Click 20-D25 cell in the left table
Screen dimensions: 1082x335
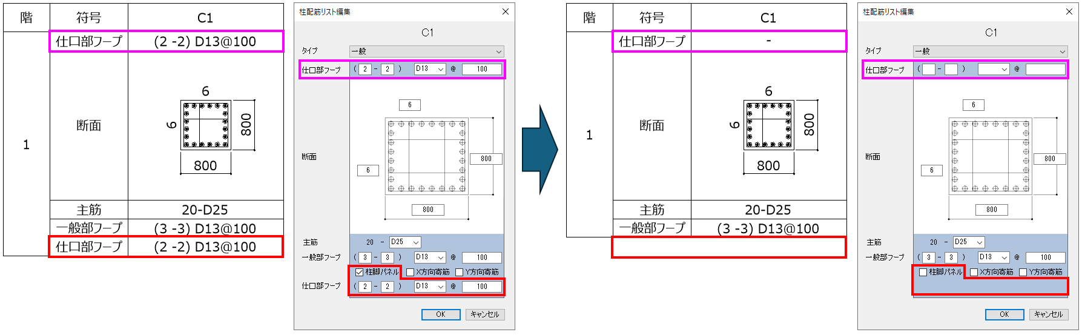pyautogui.click(x=206, y=210)
